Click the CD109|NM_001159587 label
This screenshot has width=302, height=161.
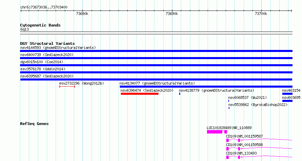[244, 136]
